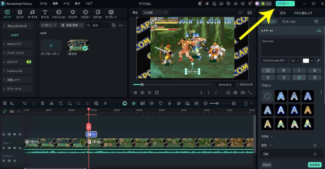Click the Text Here editing text box
The height and width of the screenshot is (169, 325).
point(291,47)
